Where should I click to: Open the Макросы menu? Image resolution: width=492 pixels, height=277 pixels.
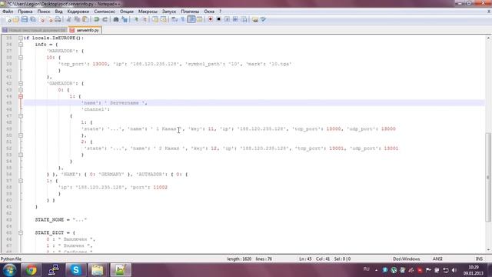coord(148,12)
